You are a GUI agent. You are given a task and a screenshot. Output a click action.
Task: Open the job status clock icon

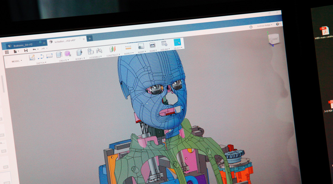(x=251, y=27)
